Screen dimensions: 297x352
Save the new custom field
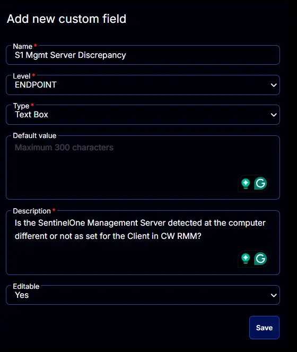point(264,328)
